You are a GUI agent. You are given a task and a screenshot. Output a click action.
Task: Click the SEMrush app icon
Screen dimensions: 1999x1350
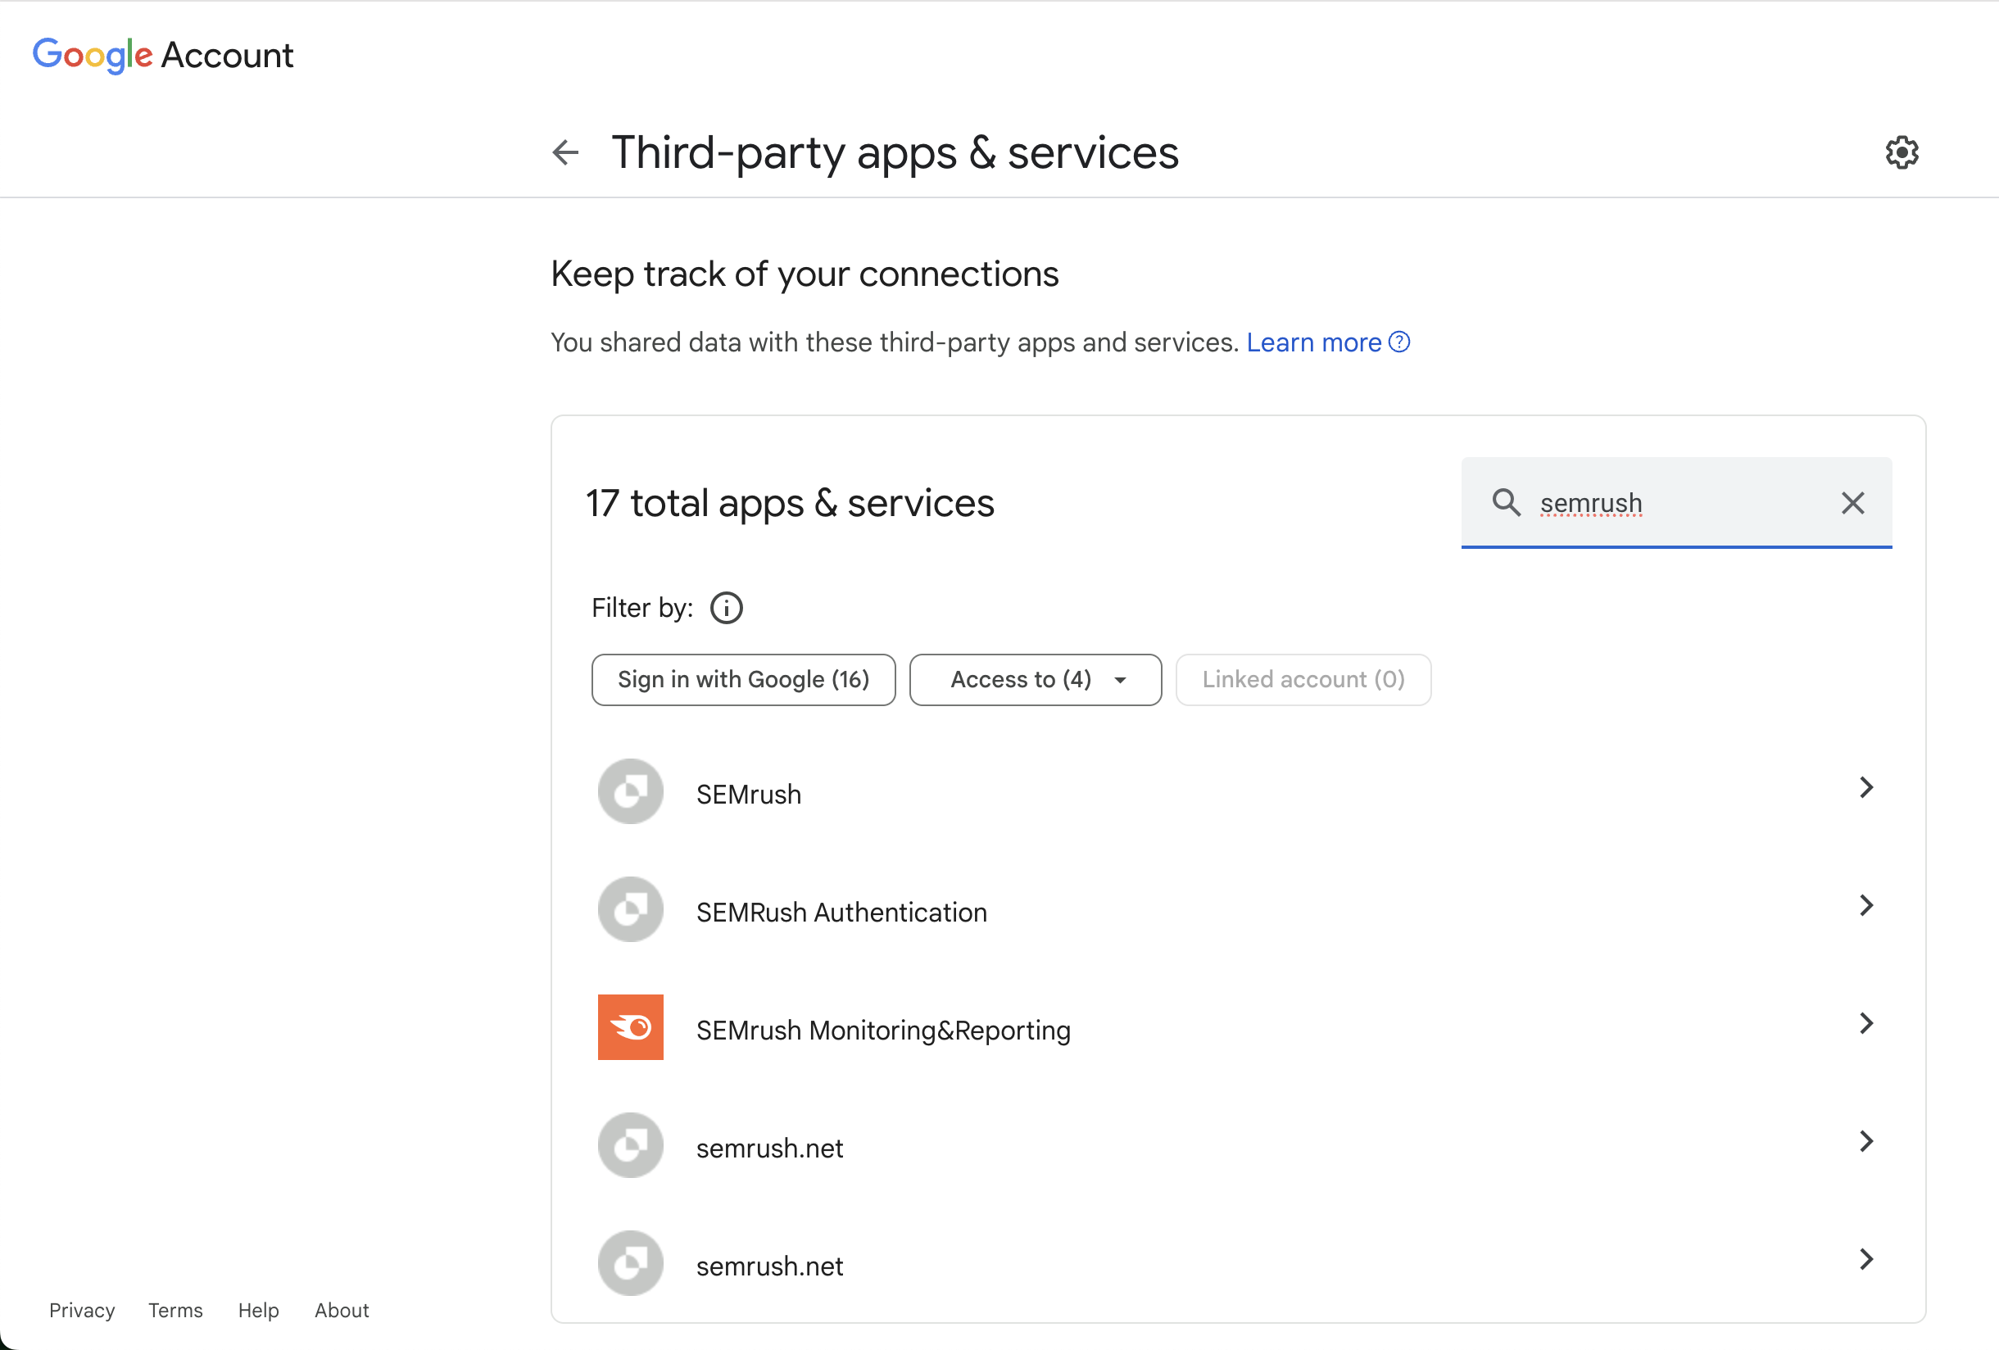631,791
